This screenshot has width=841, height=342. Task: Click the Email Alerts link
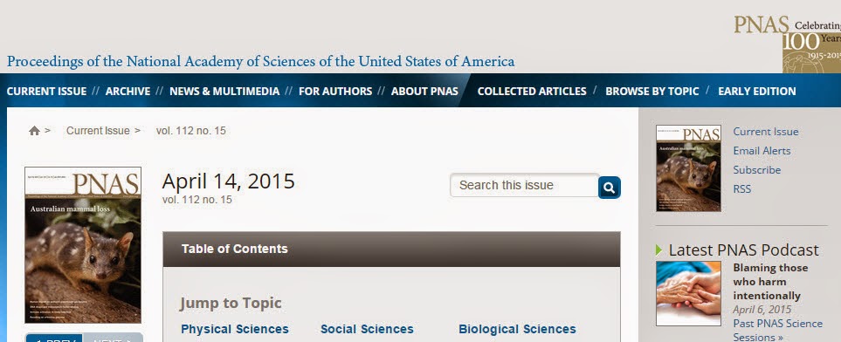pyautogui.click(x=762, y=151)
